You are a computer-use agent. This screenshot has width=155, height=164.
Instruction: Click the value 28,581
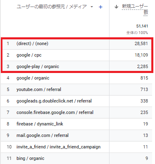tap(141, 43)
